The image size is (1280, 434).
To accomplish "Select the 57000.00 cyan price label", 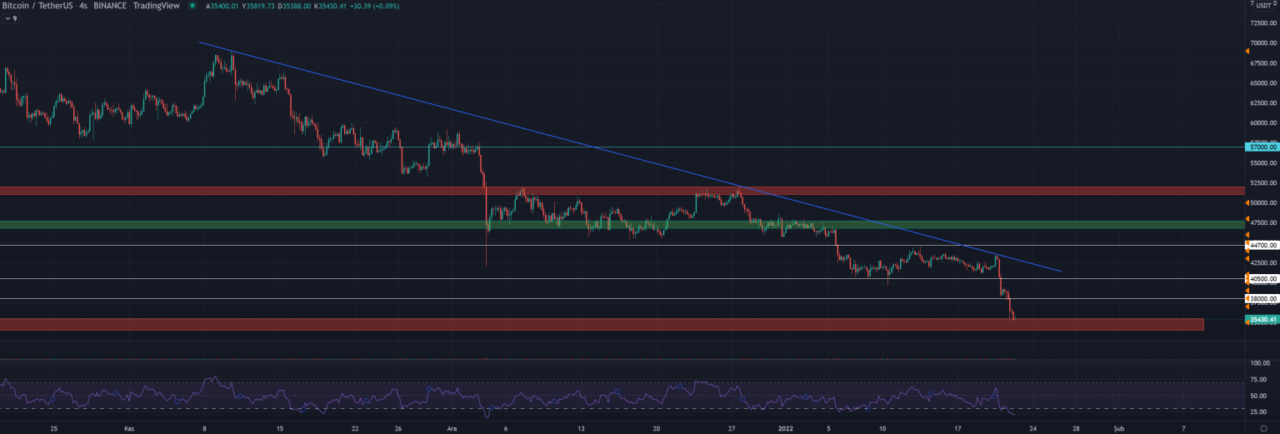I will [x=1262, y=147].
